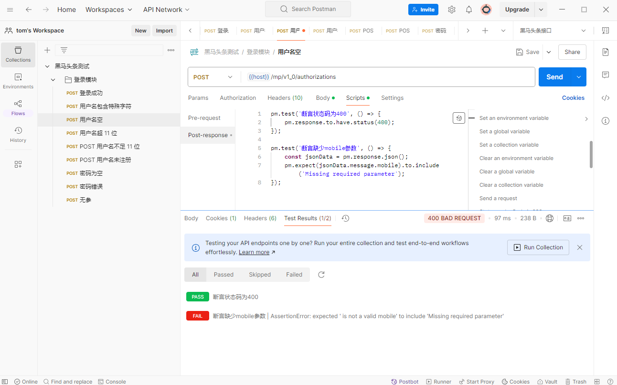Open the hamburger main menu
This screenshot has width=617, height=385.
click(10, 10)
